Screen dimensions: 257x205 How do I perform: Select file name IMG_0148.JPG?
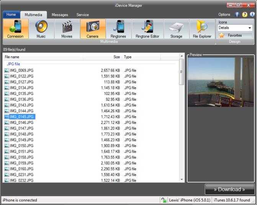[21, 134]
